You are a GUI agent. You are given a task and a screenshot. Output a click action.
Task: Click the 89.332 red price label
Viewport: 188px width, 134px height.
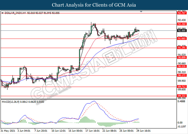click(x=182, y=96)
